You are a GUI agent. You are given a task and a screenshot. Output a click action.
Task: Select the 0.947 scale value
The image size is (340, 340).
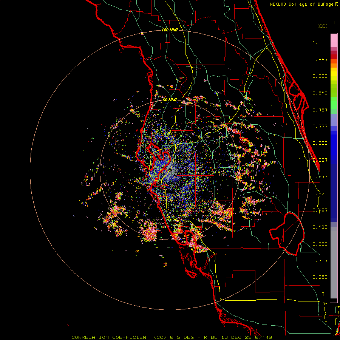pyautogui.click(x=320, y=59)
